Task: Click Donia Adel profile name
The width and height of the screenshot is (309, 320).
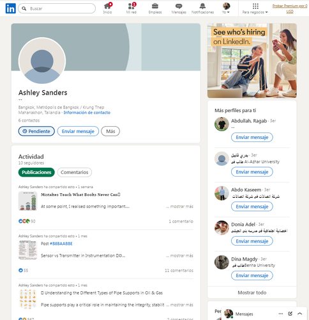Action: tap(243, 225)
